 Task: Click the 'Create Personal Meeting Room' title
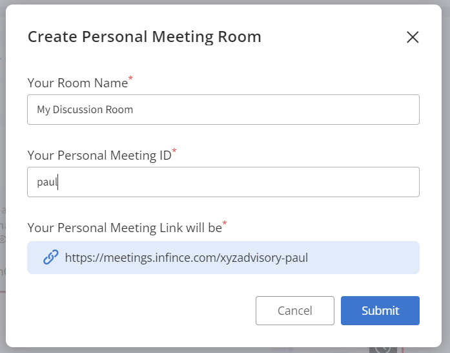pyautogui.click(x=144, y=37)
